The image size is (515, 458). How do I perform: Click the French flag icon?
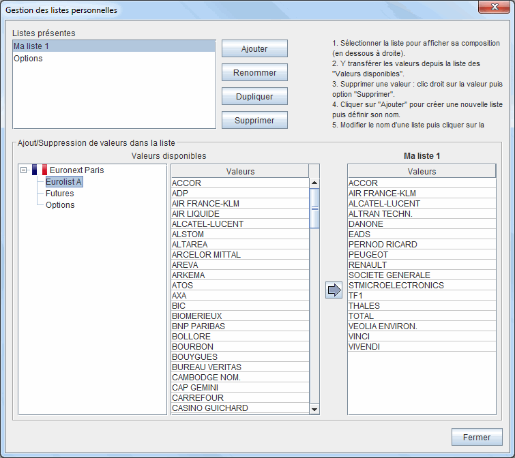pos(39,170)
